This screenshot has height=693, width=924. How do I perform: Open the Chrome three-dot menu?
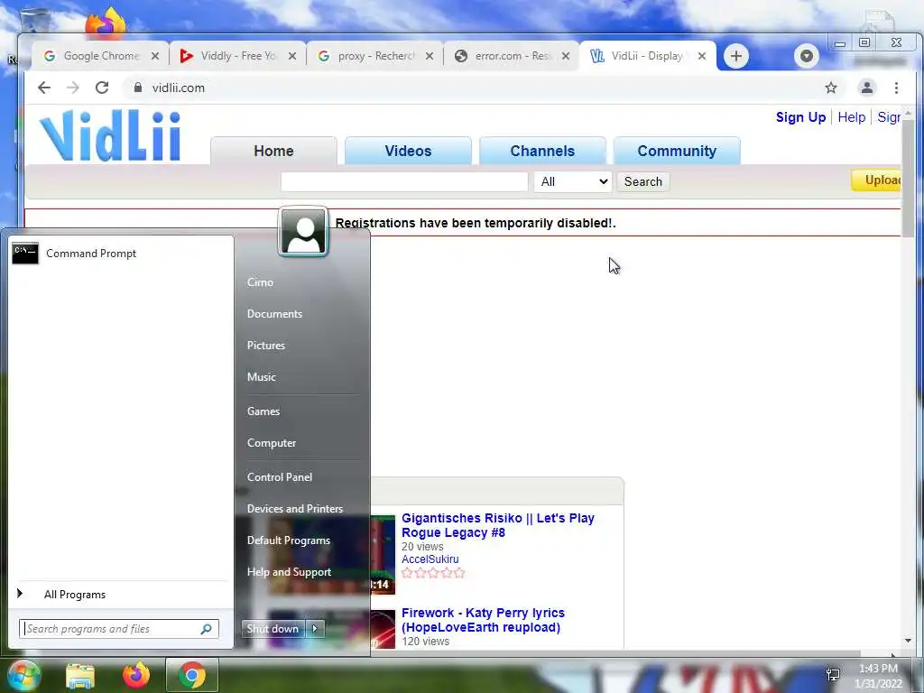(x=896, y=88)
